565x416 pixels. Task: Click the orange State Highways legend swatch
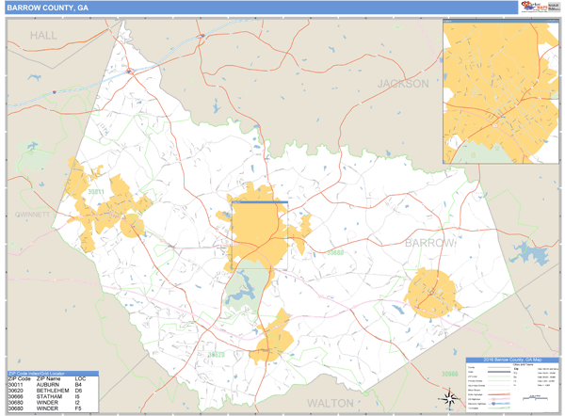499,394
